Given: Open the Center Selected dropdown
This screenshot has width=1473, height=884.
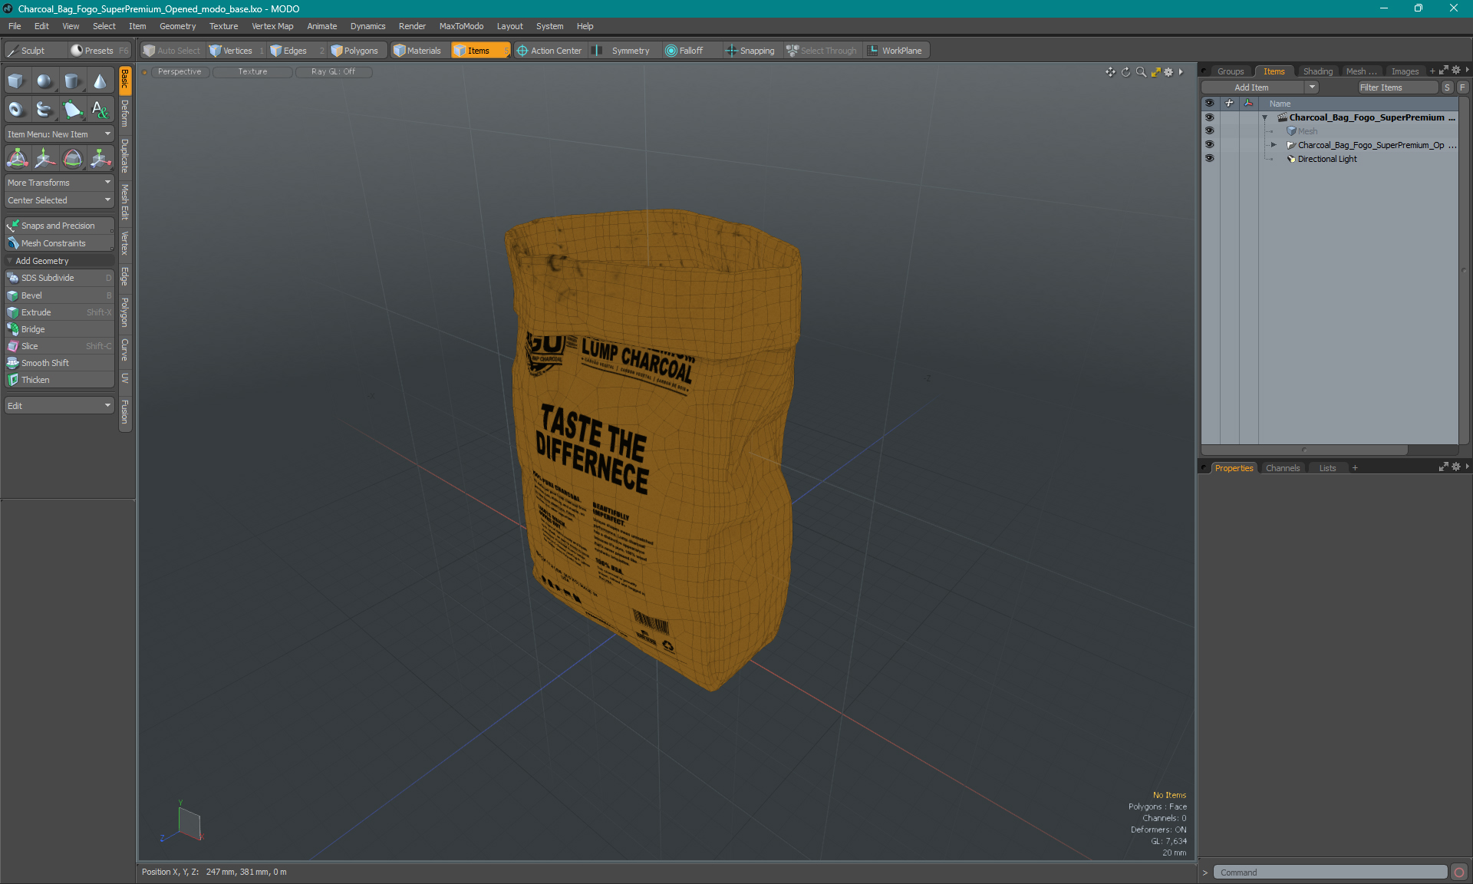Looking at the screenshot, I should [59, 200].
